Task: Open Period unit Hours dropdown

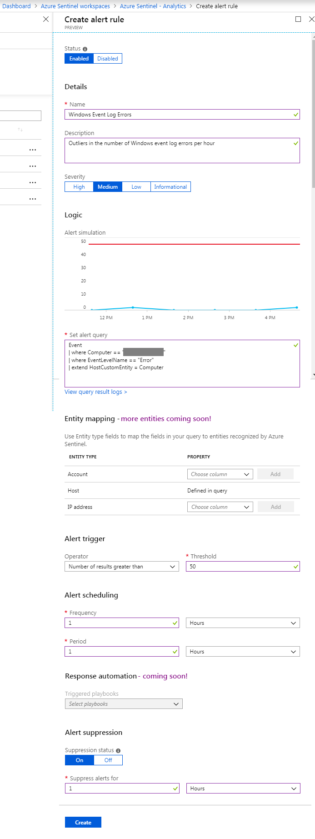Action: point(243,652)
